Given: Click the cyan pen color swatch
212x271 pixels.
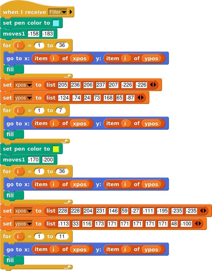Looking at the screenshot, I should click(x=55, y=23).
